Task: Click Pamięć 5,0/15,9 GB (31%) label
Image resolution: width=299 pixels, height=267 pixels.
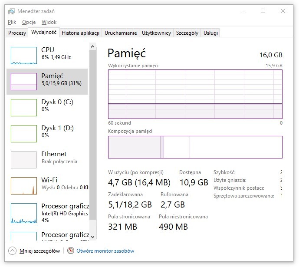Action: point(61,79)
